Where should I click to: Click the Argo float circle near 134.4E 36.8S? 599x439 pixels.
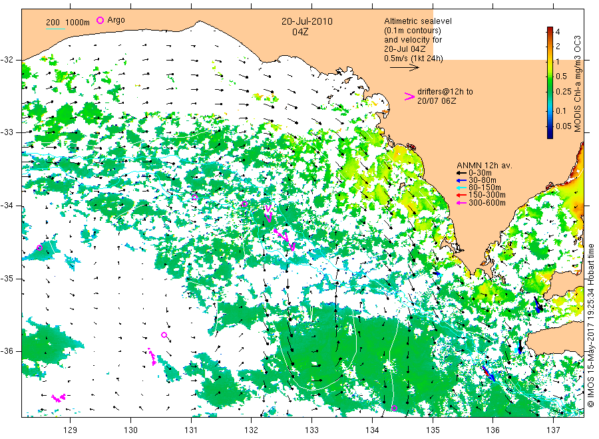(x=394, y=408)
